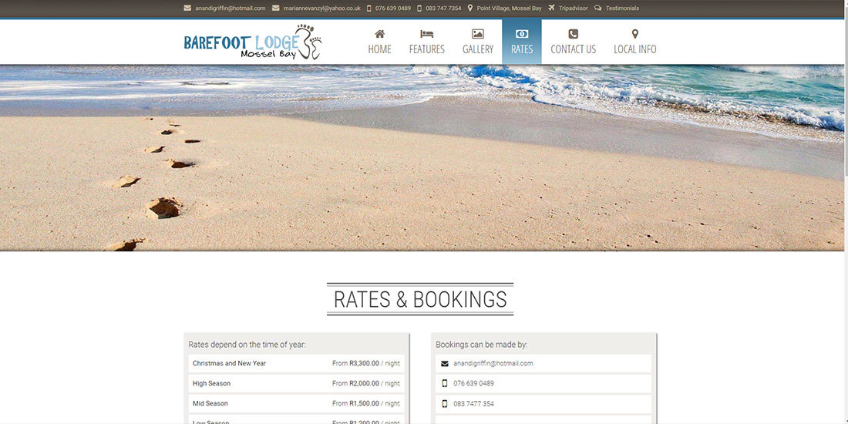The height and width of the screenshot is (424, 848).
Task: Click 076 639 0489 in bookings panel
Action: tap(474, 383)
